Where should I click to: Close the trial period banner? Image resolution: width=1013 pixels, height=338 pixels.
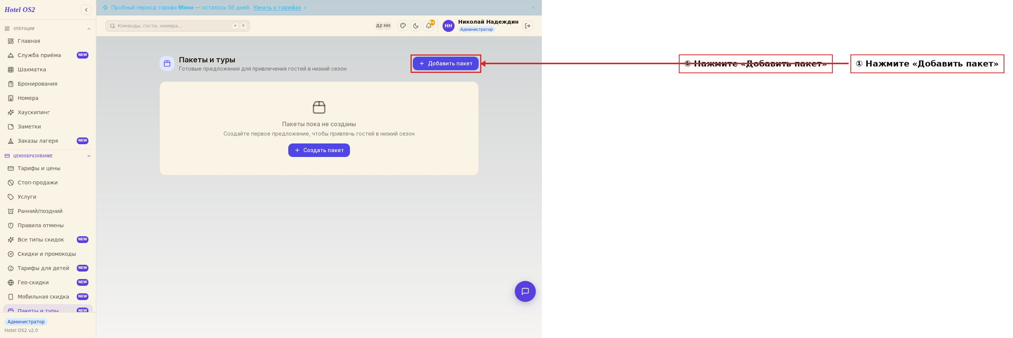point(533,8)
